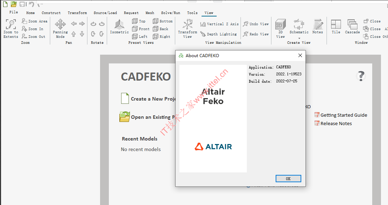Select Left preset view

[140, 36]
